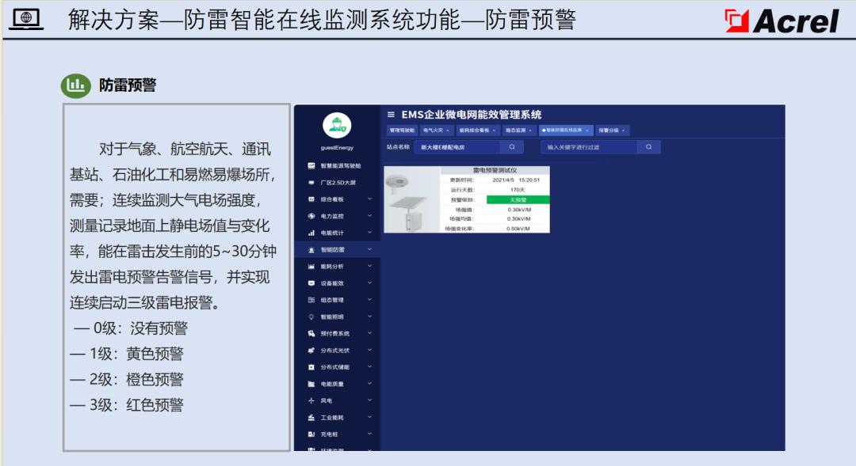Click the 智能照明 light bulb icon
The height and width of the screenshot is (466, 856).
click(311, 316)
